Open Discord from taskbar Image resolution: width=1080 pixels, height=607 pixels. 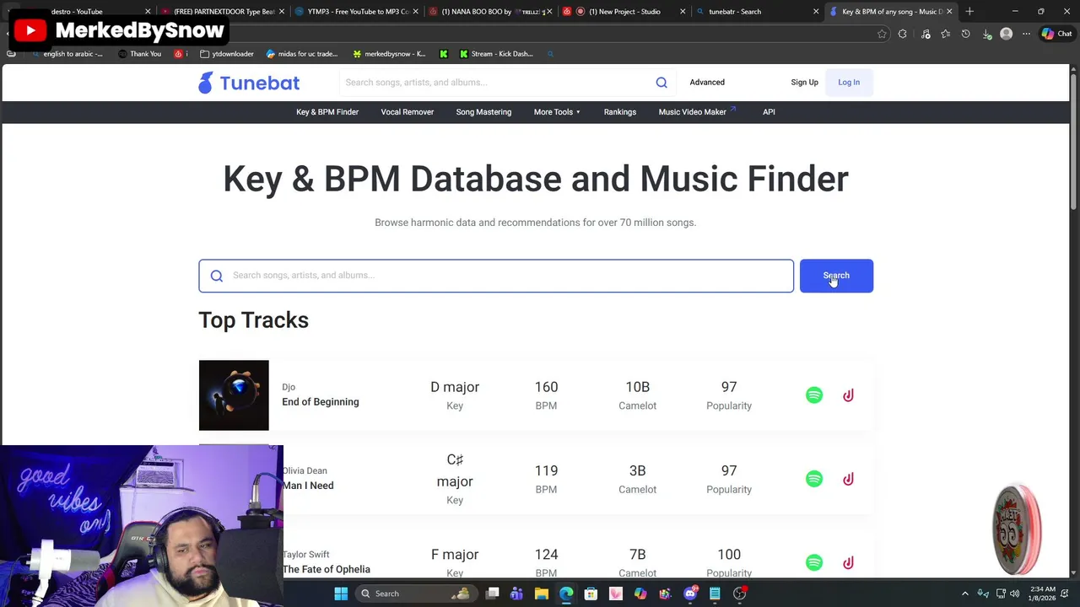pyautogui.click(x=690, y=594)
